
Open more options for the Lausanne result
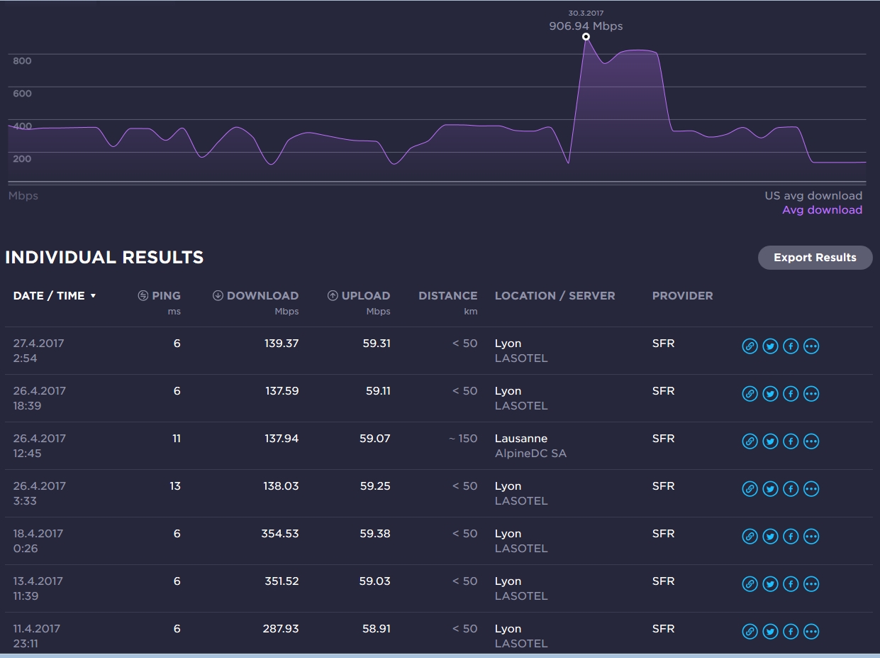coord(811,442)
